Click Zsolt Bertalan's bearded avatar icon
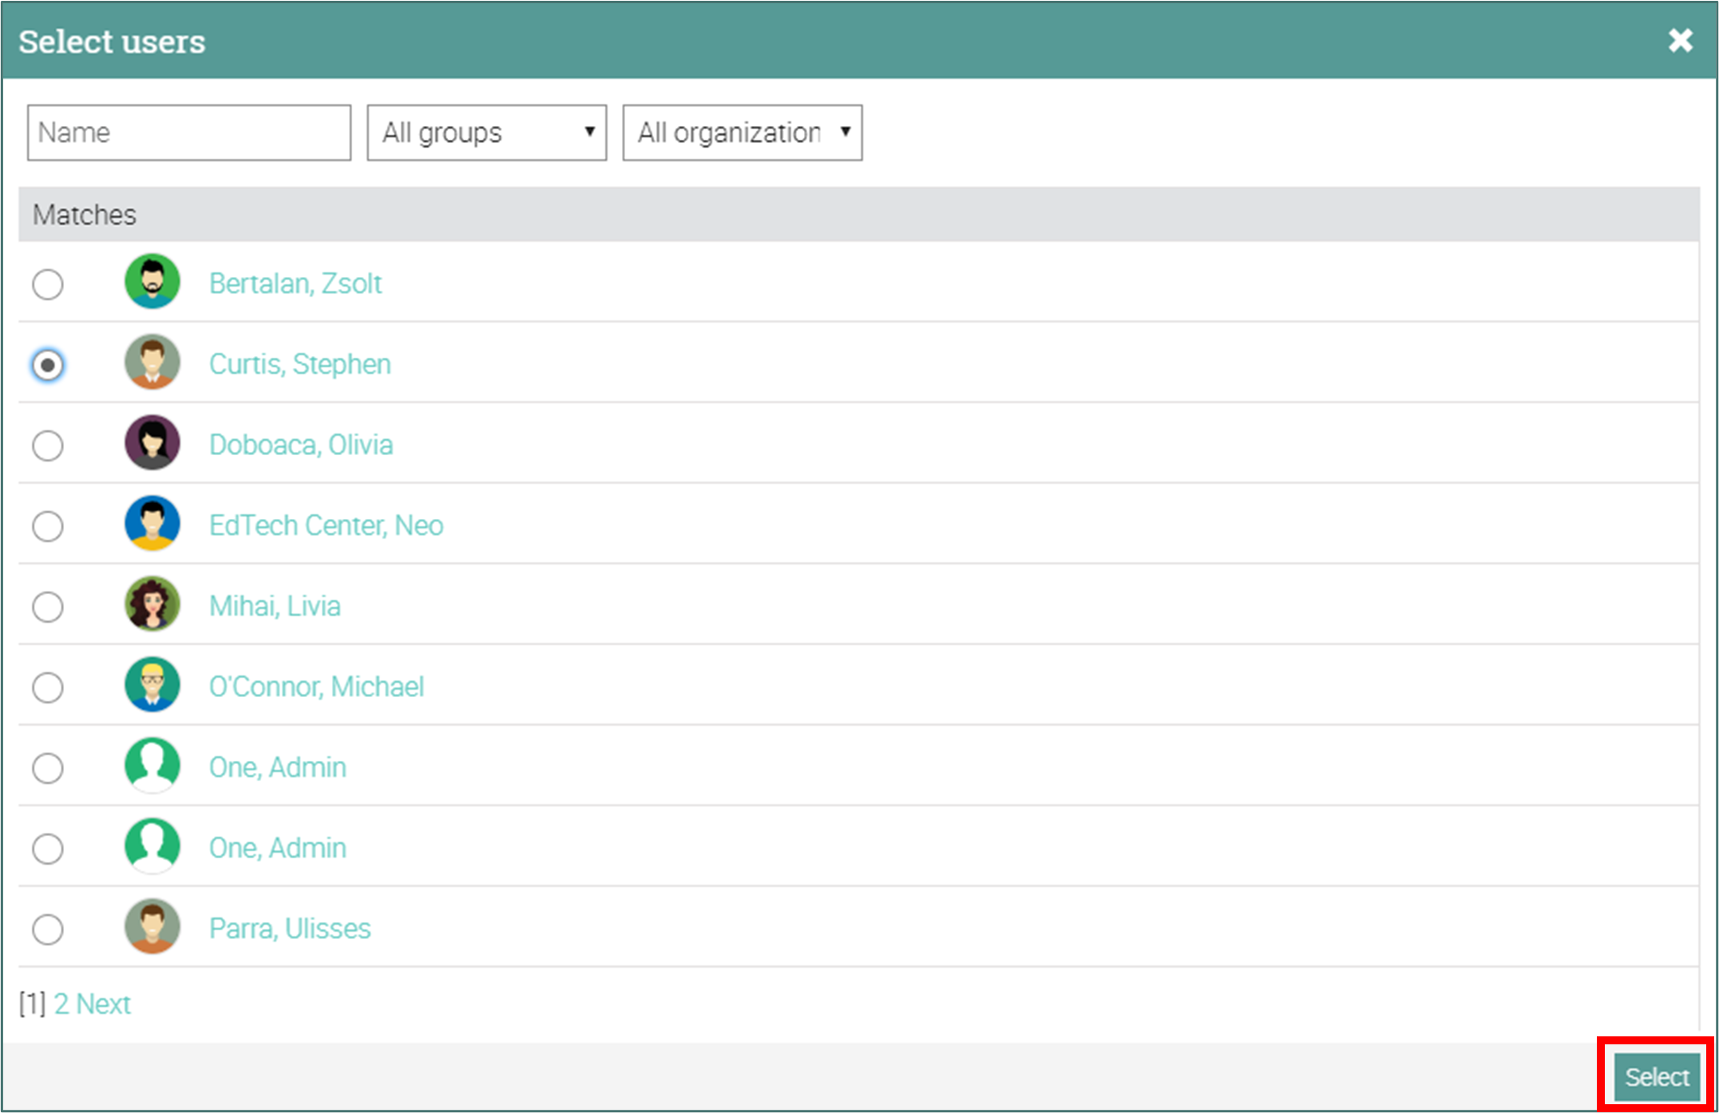The width and height of the screenshot is (1719, 1113). tap(152, 282)
